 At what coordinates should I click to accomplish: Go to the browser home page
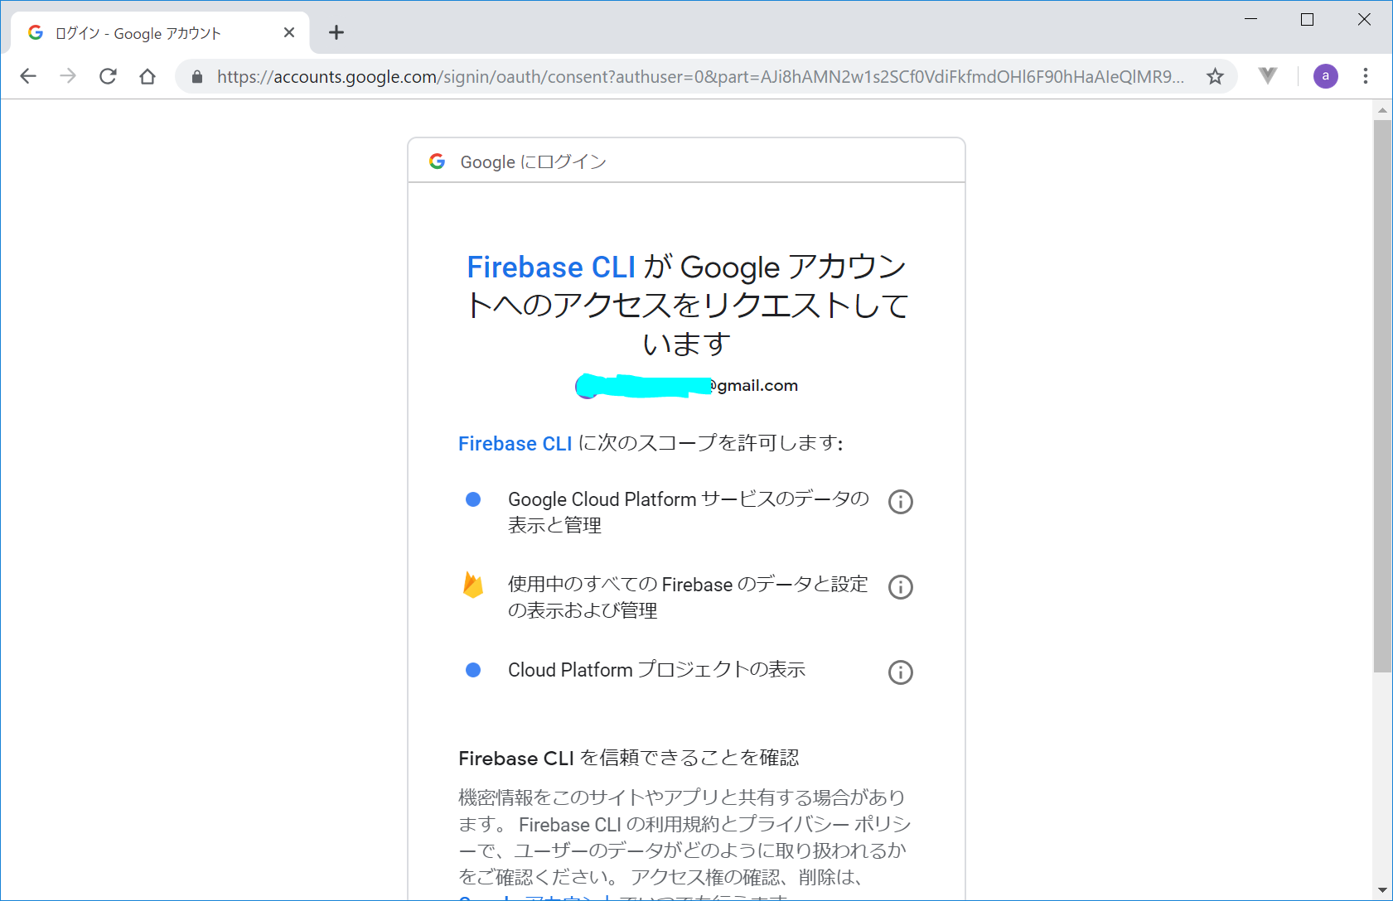pos(148,76)
